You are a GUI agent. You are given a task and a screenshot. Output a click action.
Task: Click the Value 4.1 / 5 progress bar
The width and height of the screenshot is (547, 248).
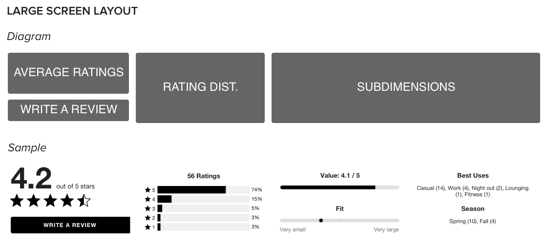coord(339,187)
